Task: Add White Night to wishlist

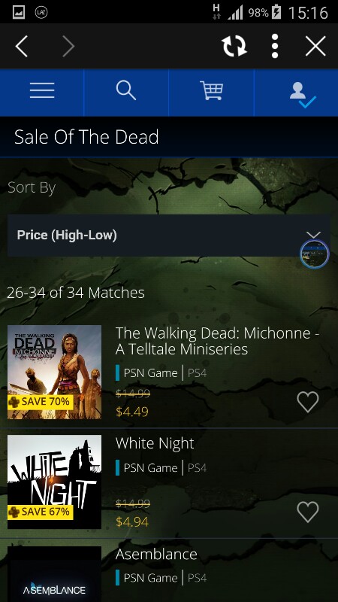Action: click(308, 512)
